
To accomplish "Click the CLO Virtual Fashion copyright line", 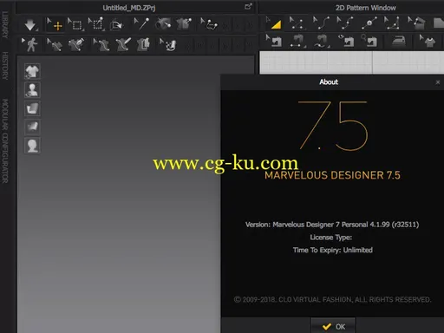I will (x=332, y=299).
